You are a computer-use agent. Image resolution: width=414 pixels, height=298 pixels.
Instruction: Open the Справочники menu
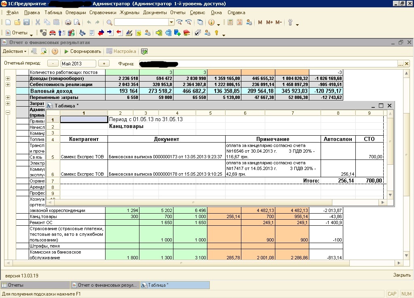tap(103, 13)
